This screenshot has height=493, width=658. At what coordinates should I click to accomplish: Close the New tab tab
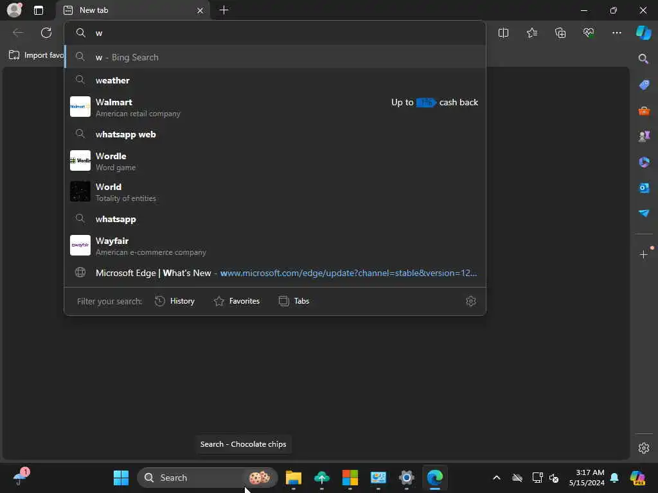[200, 10]
